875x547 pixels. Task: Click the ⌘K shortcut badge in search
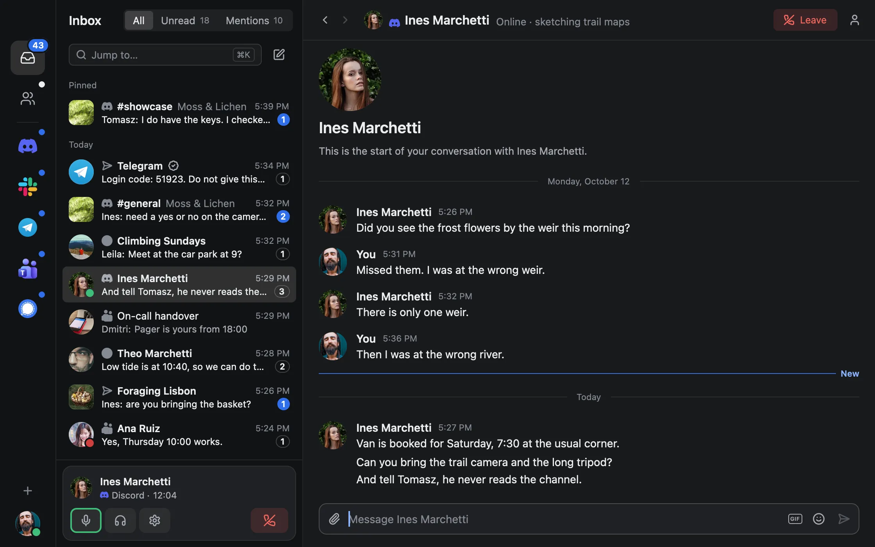[244, 55]
